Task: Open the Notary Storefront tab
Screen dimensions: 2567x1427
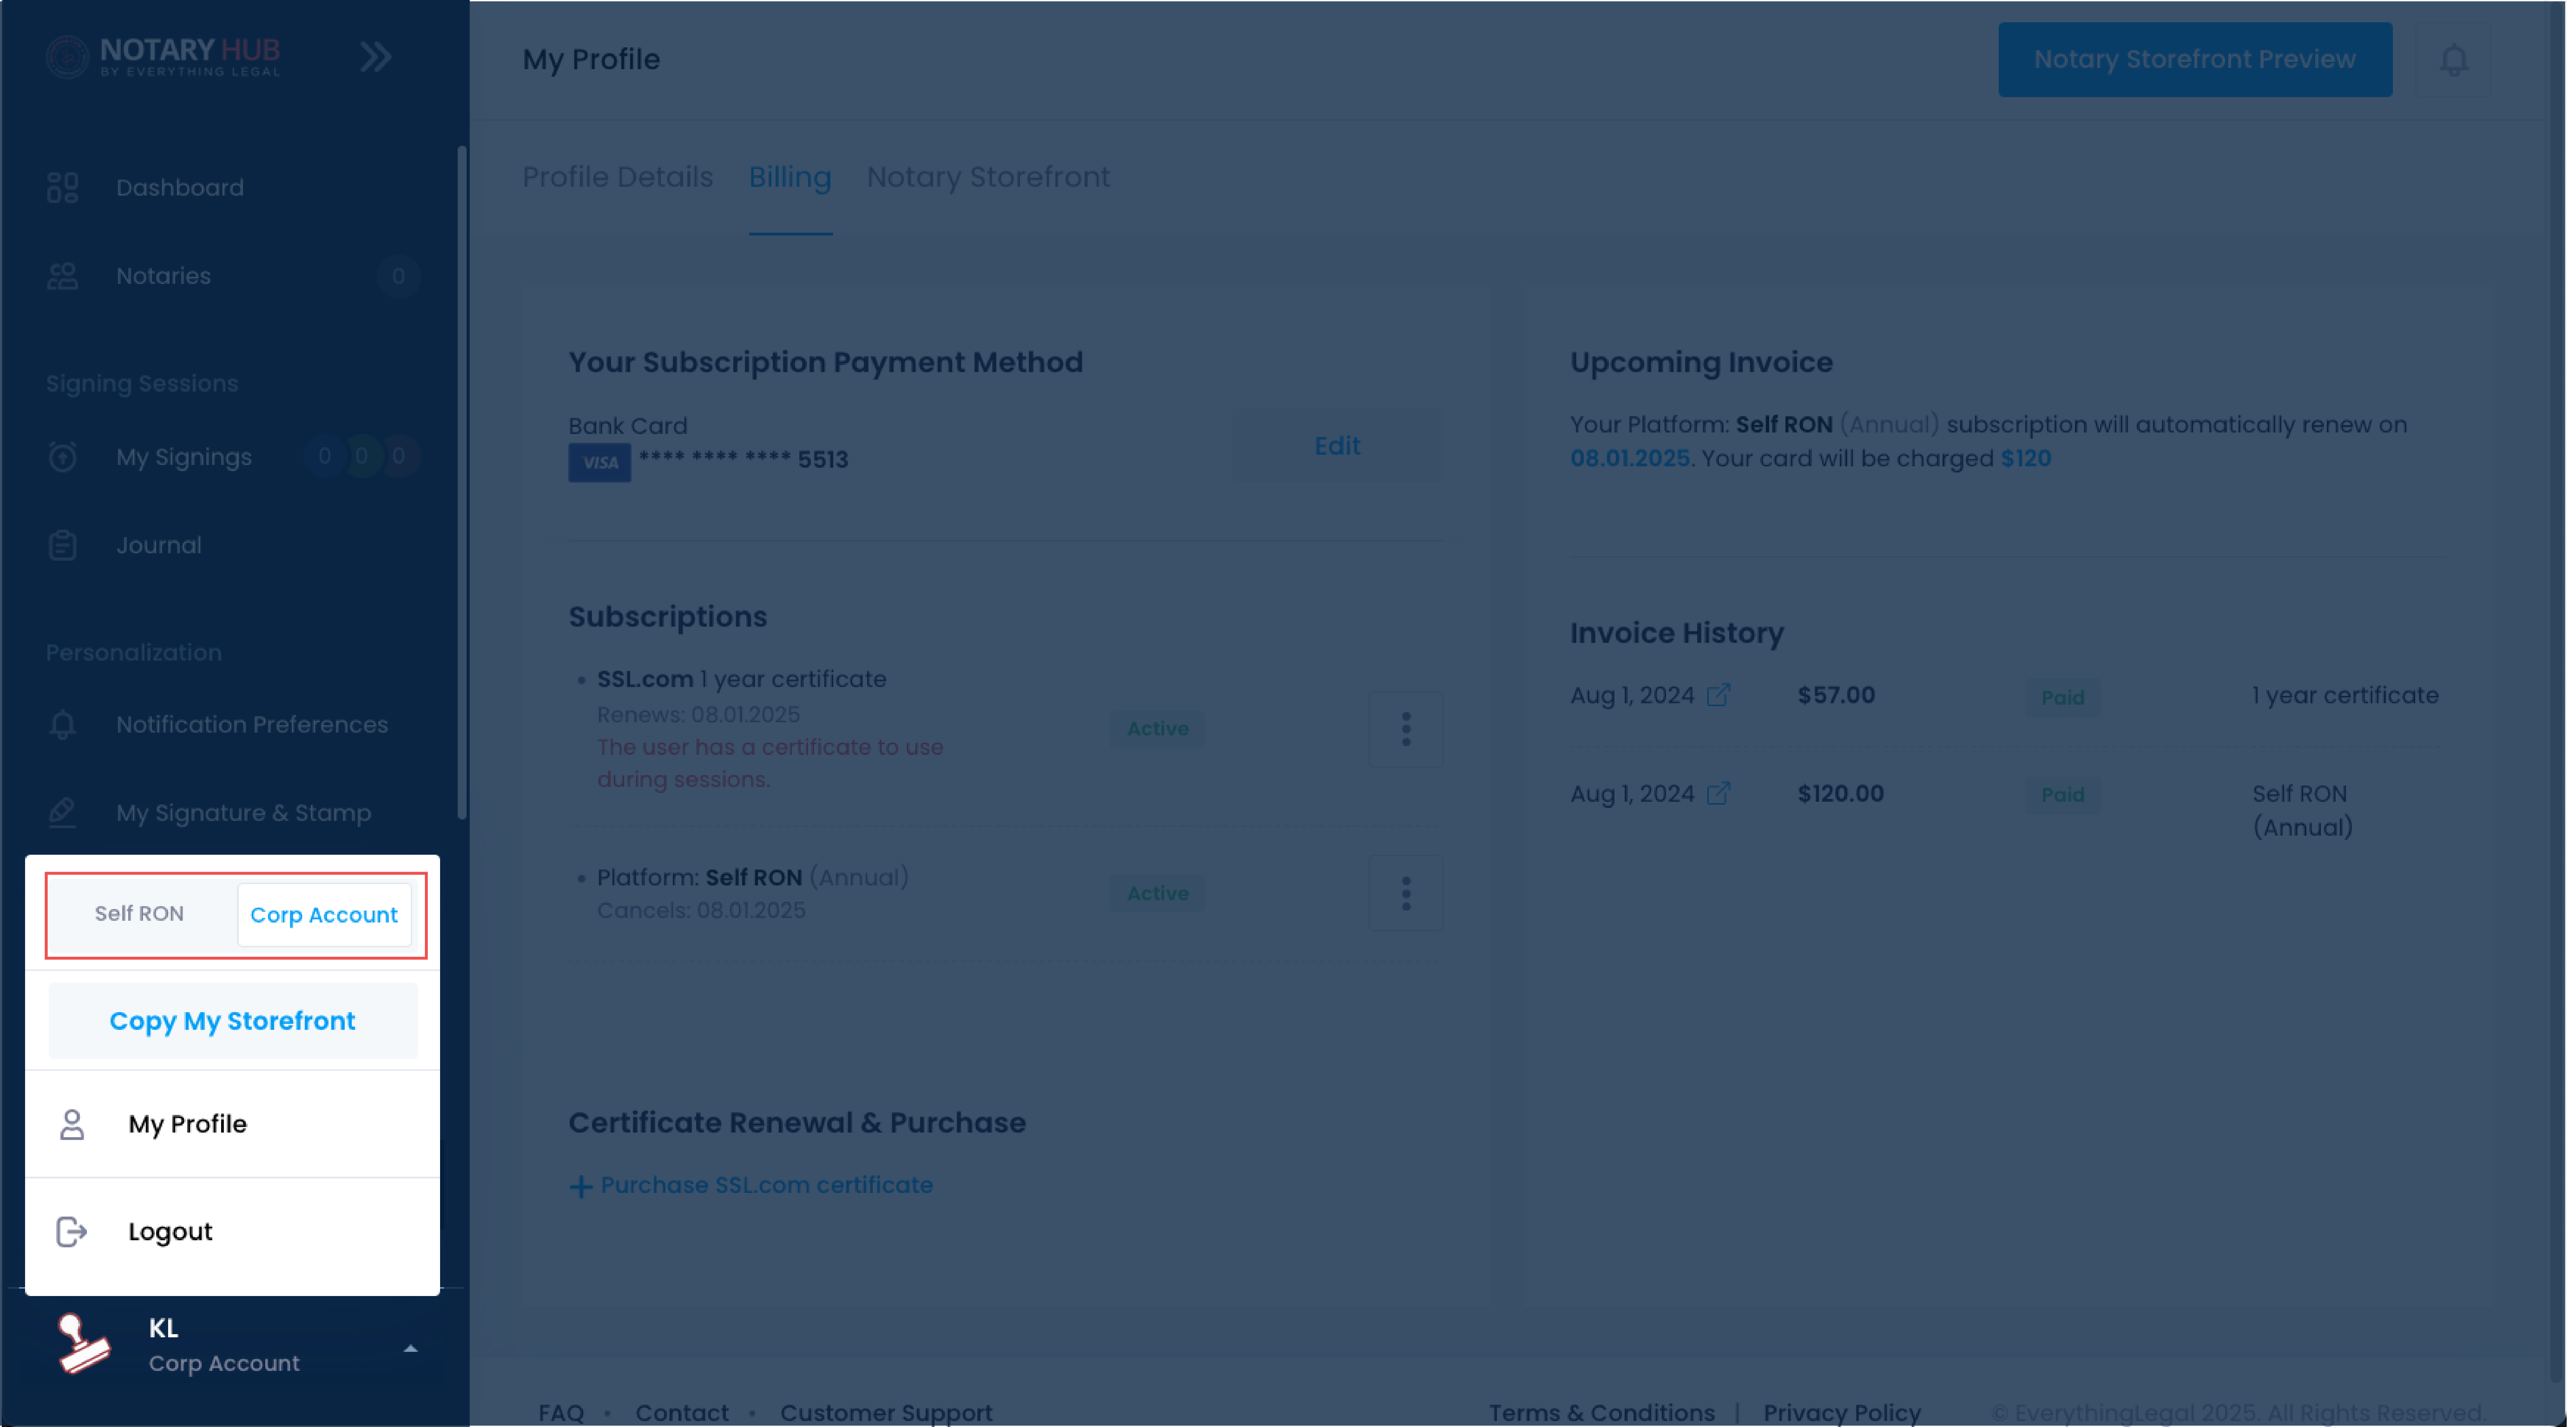Action: (989, 177)
